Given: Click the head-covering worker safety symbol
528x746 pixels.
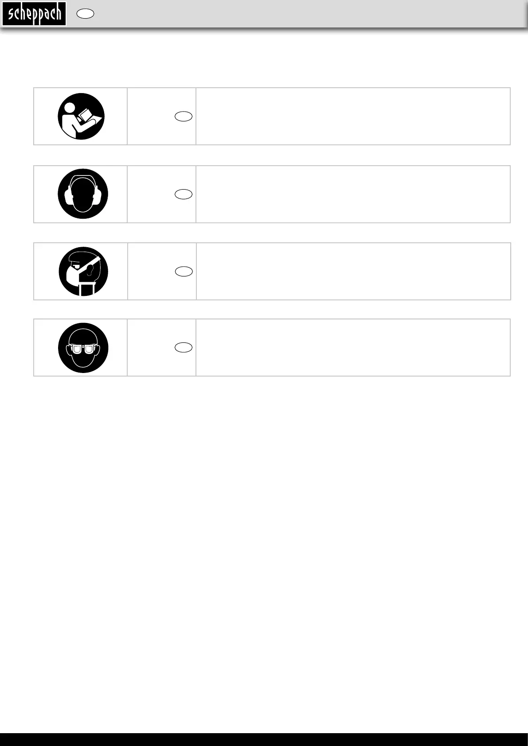Looking at the screenshot, I should point(83,271).
